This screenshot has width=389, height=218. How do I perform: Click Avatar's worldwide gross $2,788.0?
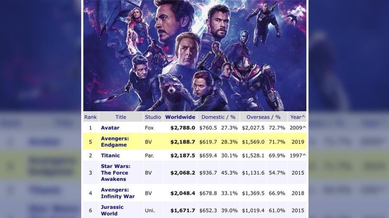[x=183, y=128]
